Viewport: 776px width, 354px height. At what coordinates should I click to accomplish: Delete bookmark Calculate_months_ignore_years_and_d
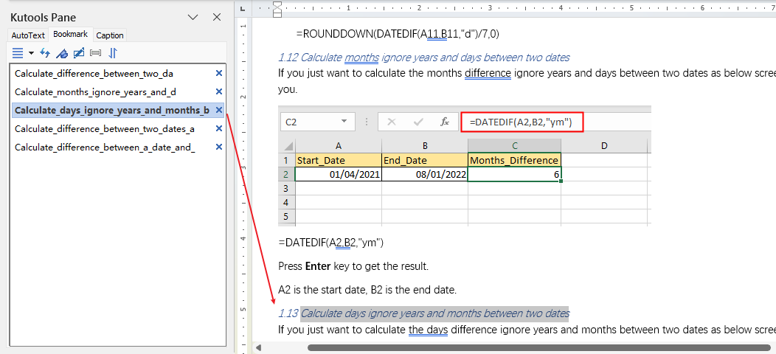pos(219,91)
